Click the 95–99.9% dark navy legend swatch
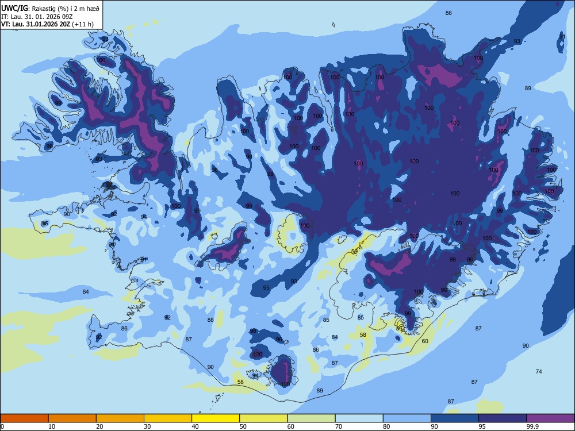 pyautogui.click(x=503, y=418)
